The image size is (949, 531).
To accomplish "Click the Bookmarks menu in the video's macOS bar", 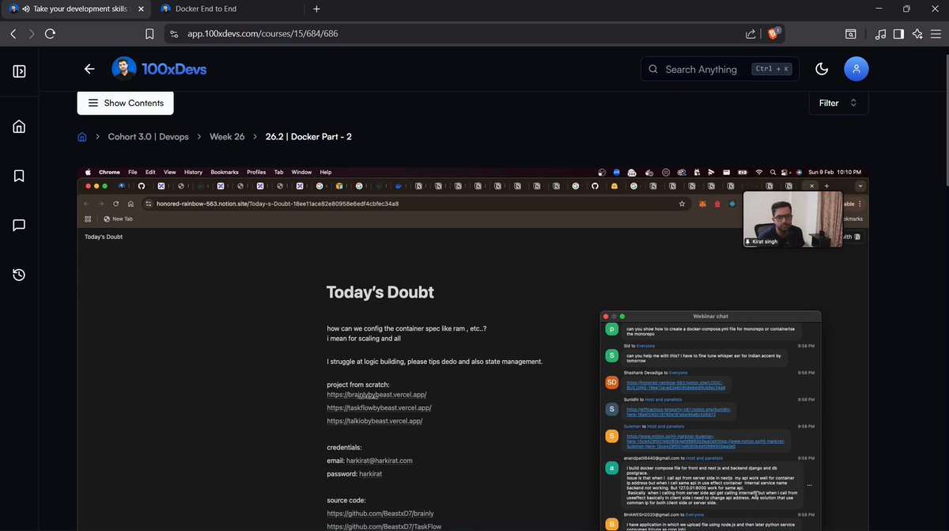I will [225, 172].
